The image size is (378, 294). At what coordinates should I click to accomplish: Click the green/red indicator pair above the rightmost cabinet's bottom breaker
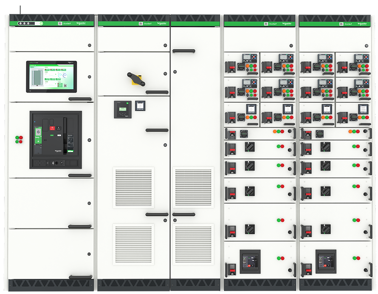(x=356, y=258)
